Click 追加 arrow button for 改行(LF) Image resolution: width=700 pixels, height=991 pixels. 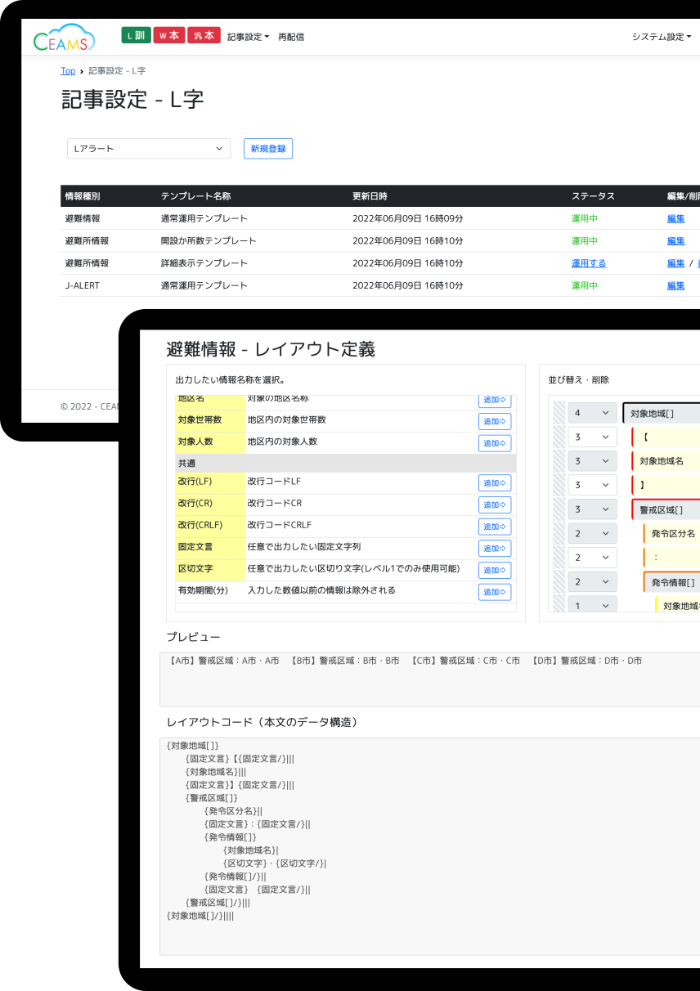(495, 482)
